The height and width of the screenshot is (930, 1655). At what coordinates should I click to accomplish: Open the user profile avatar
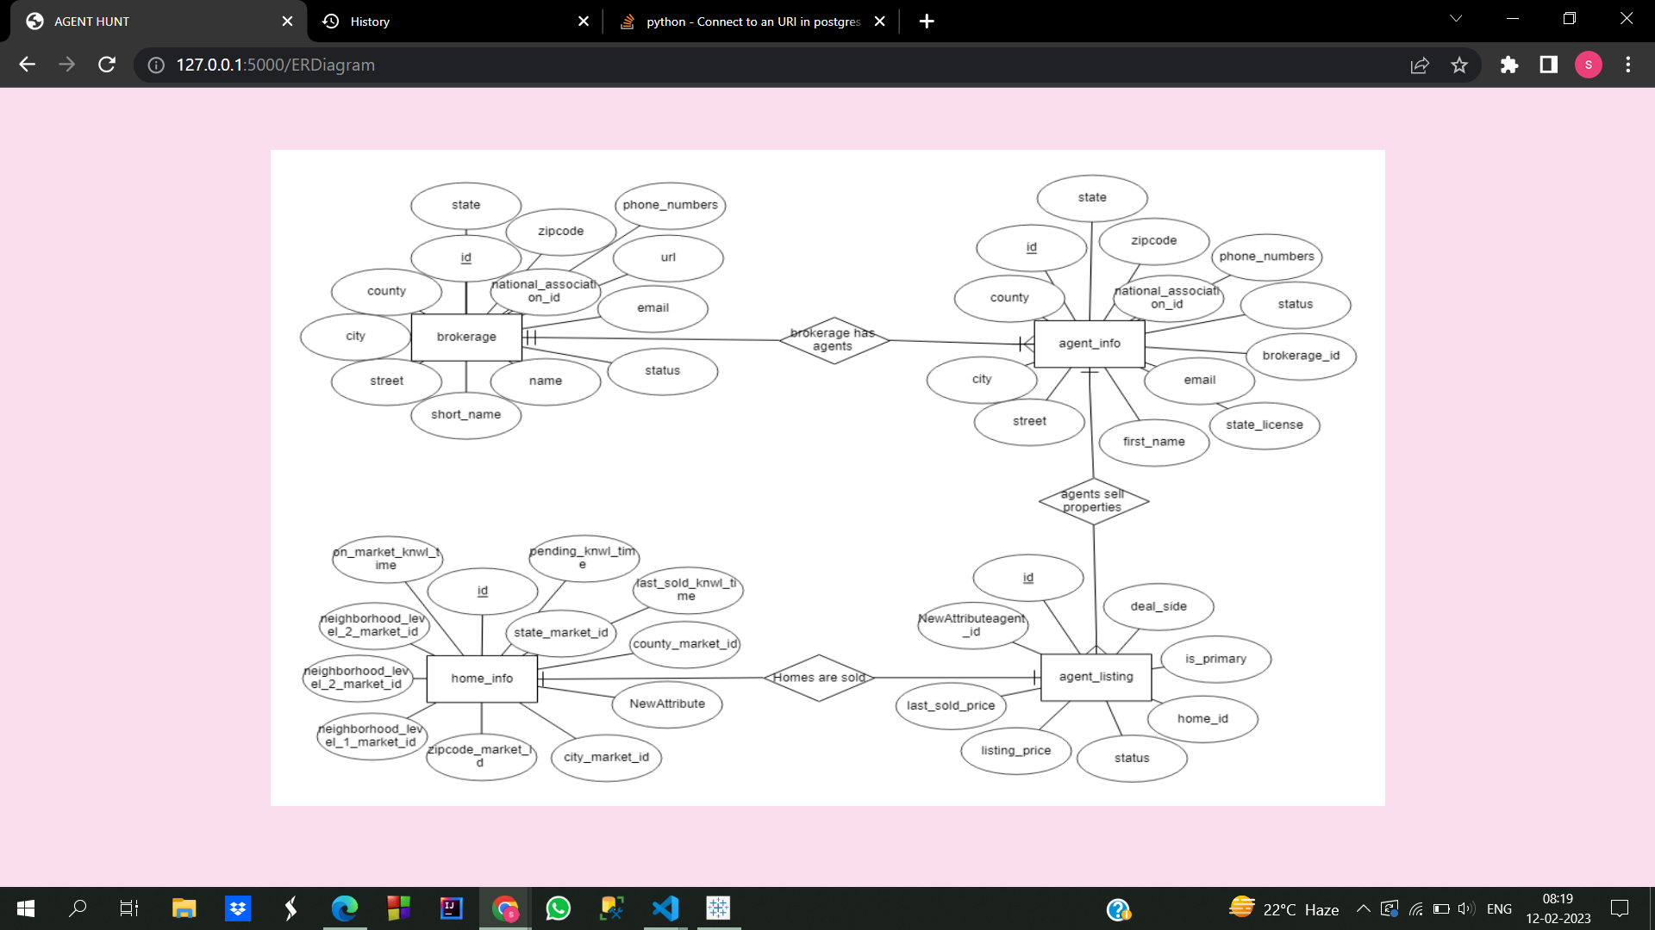click(x=1589, y=65)
